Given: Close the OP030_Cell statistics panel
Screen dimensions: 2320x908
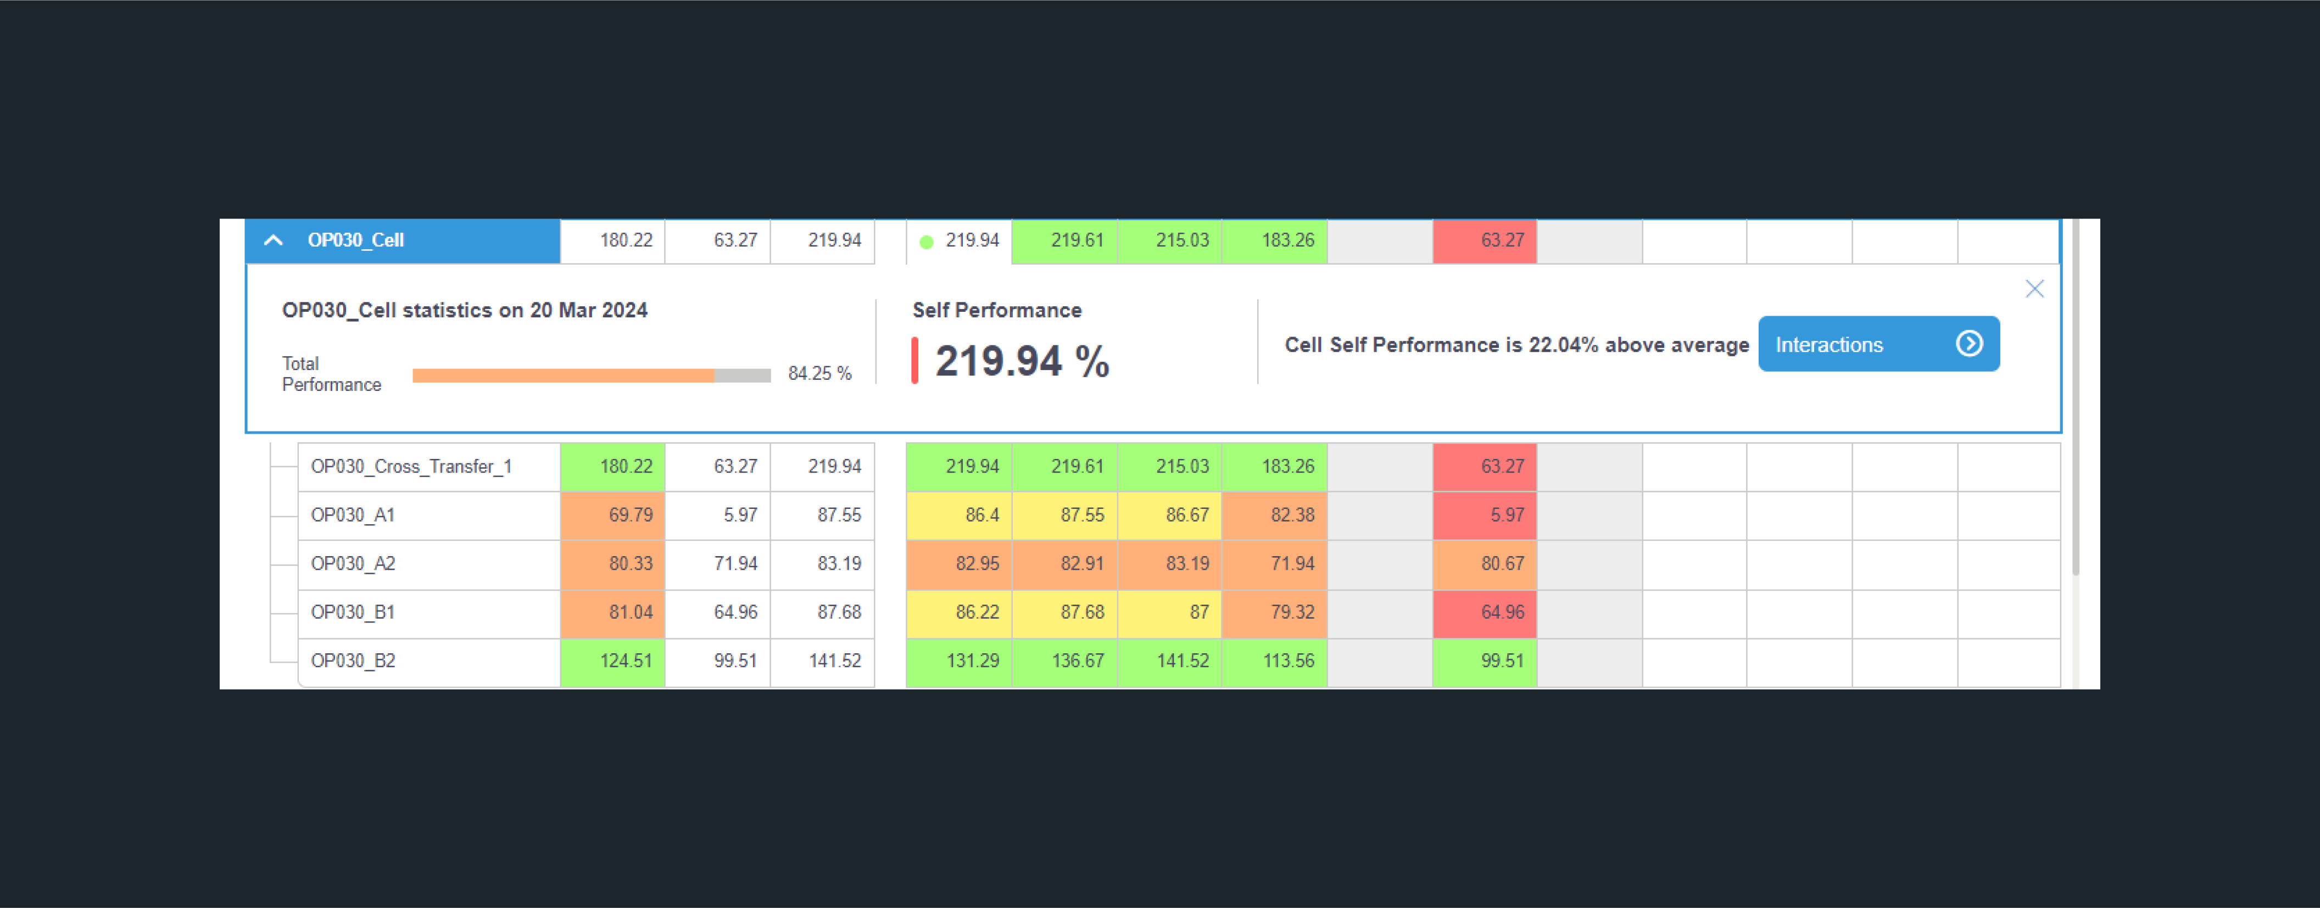Looking at the screenshot, I should (2034, 289).
